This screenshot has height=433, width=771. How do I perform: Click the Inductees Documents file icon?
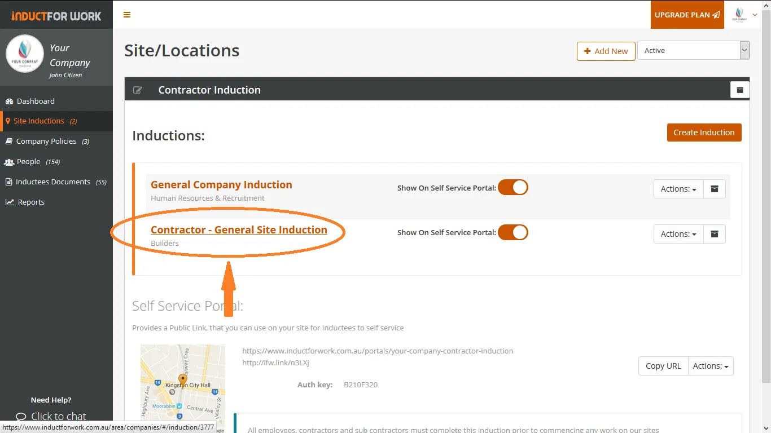[9, 182]
